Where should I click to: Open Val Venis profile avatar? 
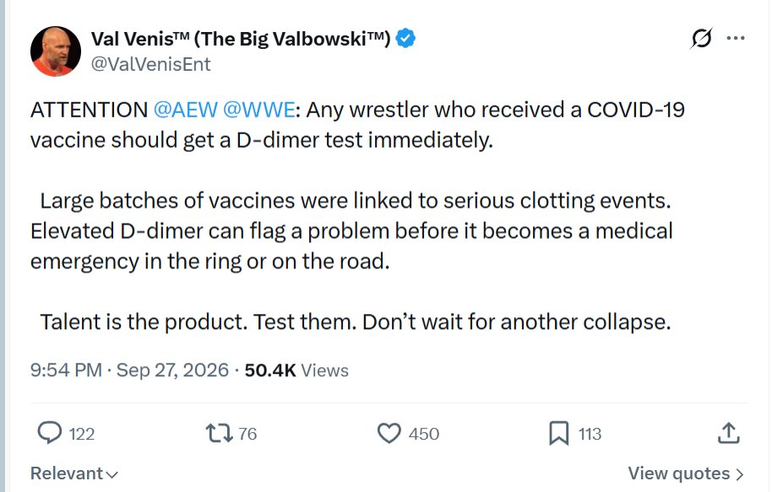point(56,51)
